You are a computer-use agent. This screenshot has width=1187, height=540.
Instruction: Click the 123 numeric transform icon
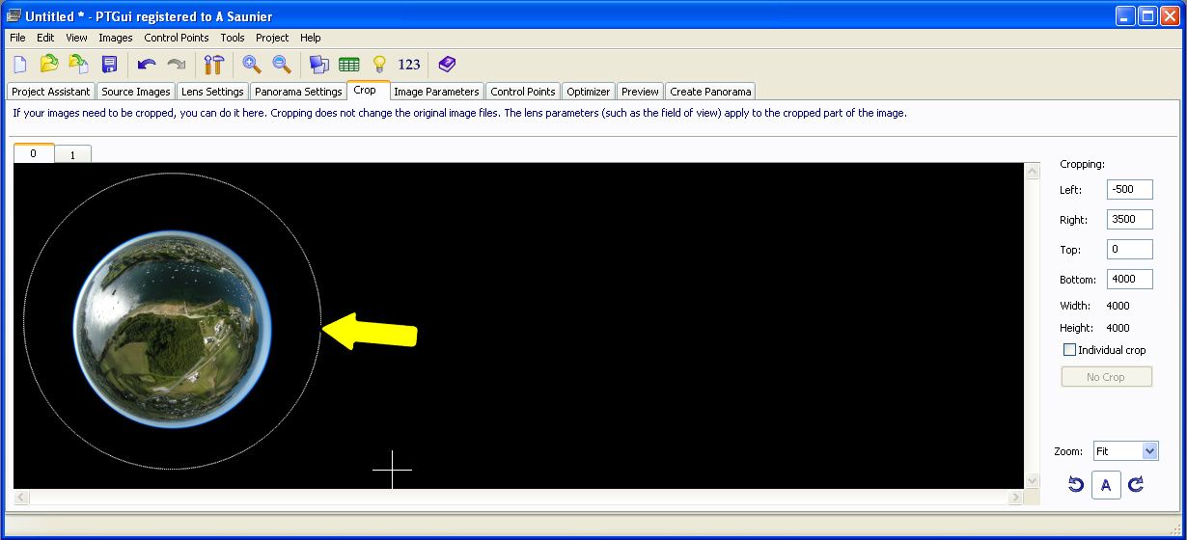pos(409,65)
